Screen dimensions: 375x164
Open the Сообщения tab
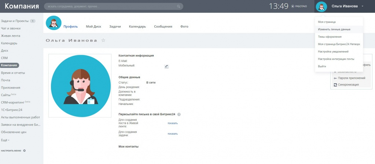click(163, 26)
